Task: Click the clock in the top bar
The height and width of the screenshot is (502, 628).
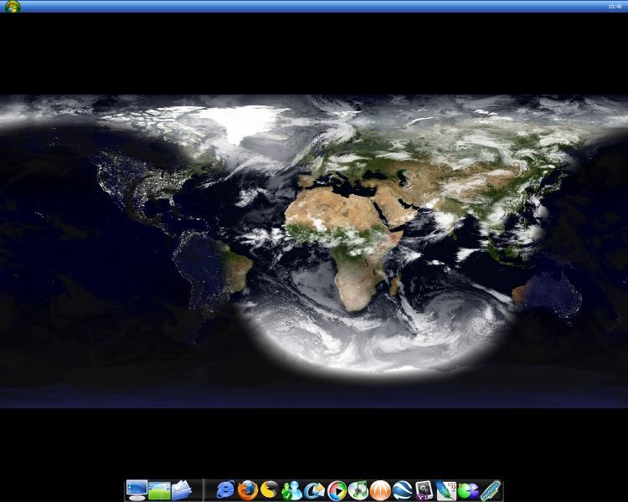Action: tap(615, 6)
